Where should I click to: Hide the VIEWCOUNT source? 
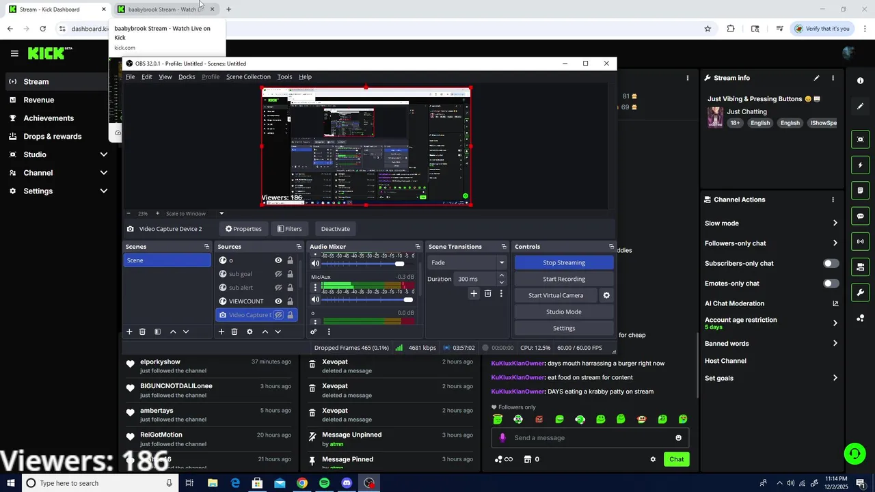[x=278, y=301]
